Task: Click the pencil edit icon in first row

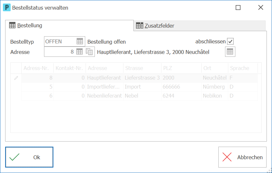Action: coord(16,78)
